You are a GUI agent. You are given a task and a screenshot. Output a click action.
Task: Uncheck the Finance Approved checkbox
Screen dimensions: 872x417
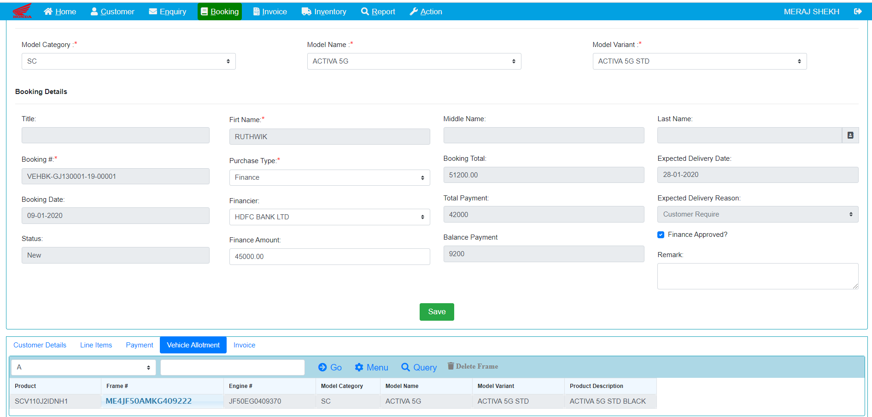click(661, 235)
